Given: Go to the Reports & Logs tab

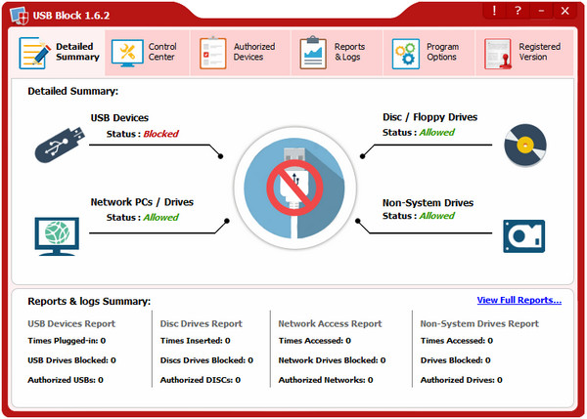Looking at the screenshot, I should tap(336, 52).
